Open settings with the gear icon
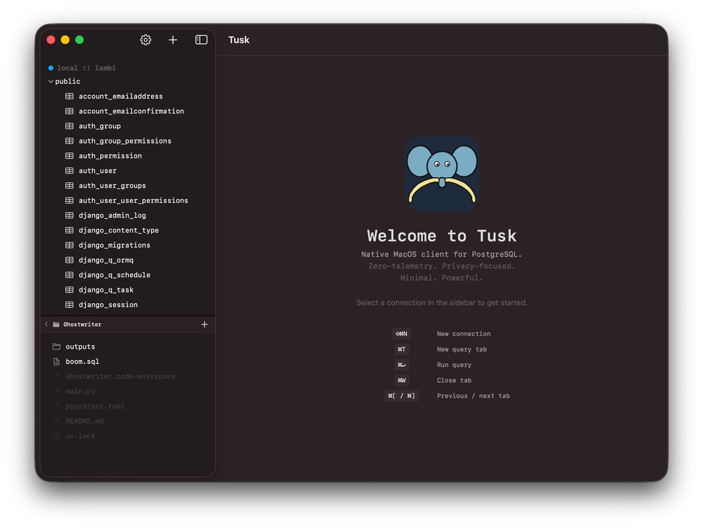The image size is (703, 528). pyautogui.click(x=145, y=40)
